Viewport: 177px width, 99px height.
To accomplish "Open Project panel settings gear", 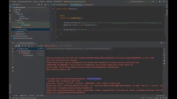I will [x=45, y=5].
